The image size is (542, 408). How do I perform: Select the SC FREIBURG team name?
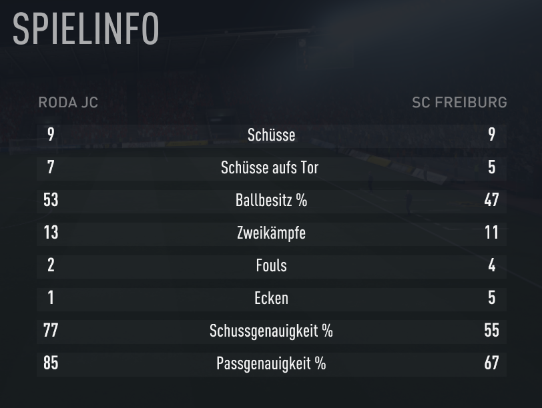tap(459, 102)
